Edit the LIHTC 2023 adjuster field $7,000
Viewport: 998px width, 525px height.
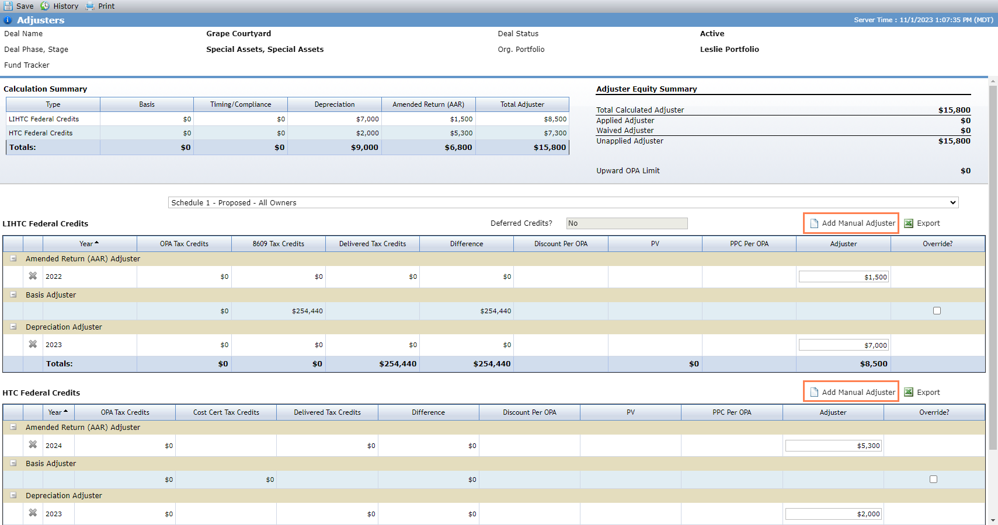(844, 345)
